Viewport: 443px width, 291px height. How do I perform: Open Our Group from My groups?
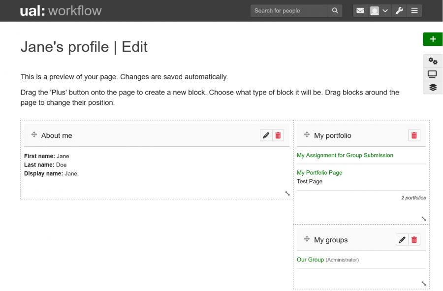click(310, 259)
